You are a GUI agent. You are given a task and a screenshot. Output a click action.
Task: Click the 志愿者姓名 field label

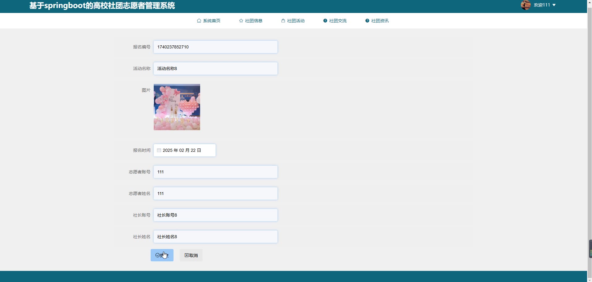pyautogui.click(x=139, y=193)
